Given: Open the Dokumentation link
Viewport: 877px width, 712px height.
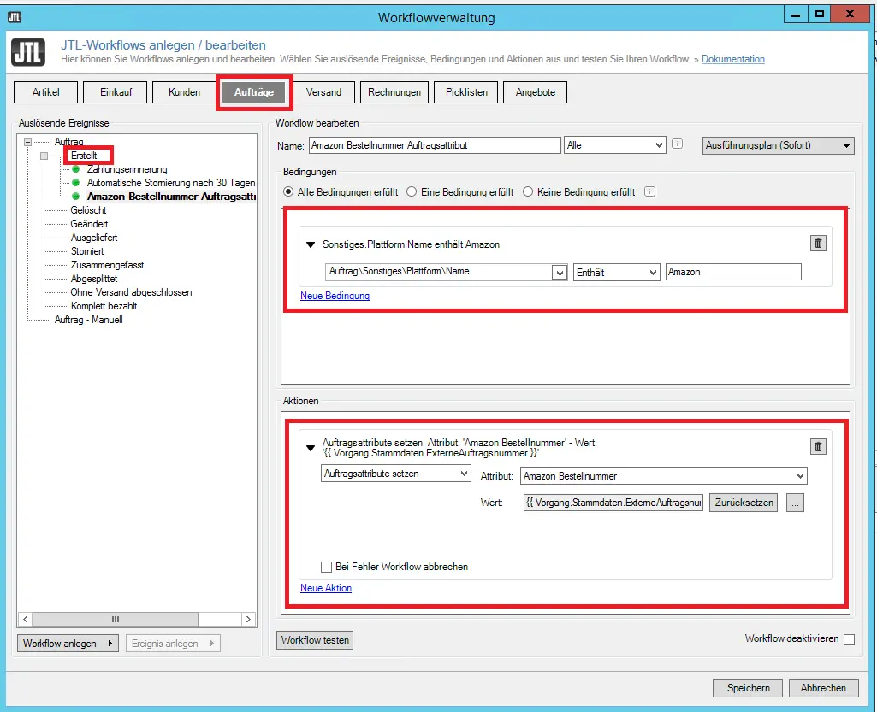Looking at the screenshot, I should 732,59.
